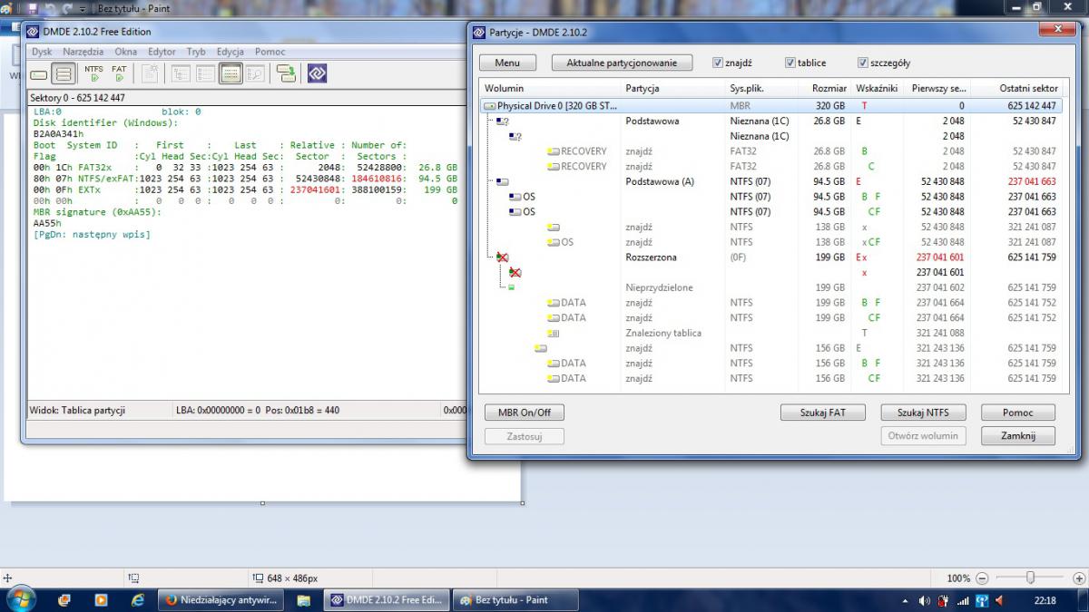This screenshot has height=612, width=1089.
Task: Toggle the 'tablice' checkbox
Action: [790, 63]
